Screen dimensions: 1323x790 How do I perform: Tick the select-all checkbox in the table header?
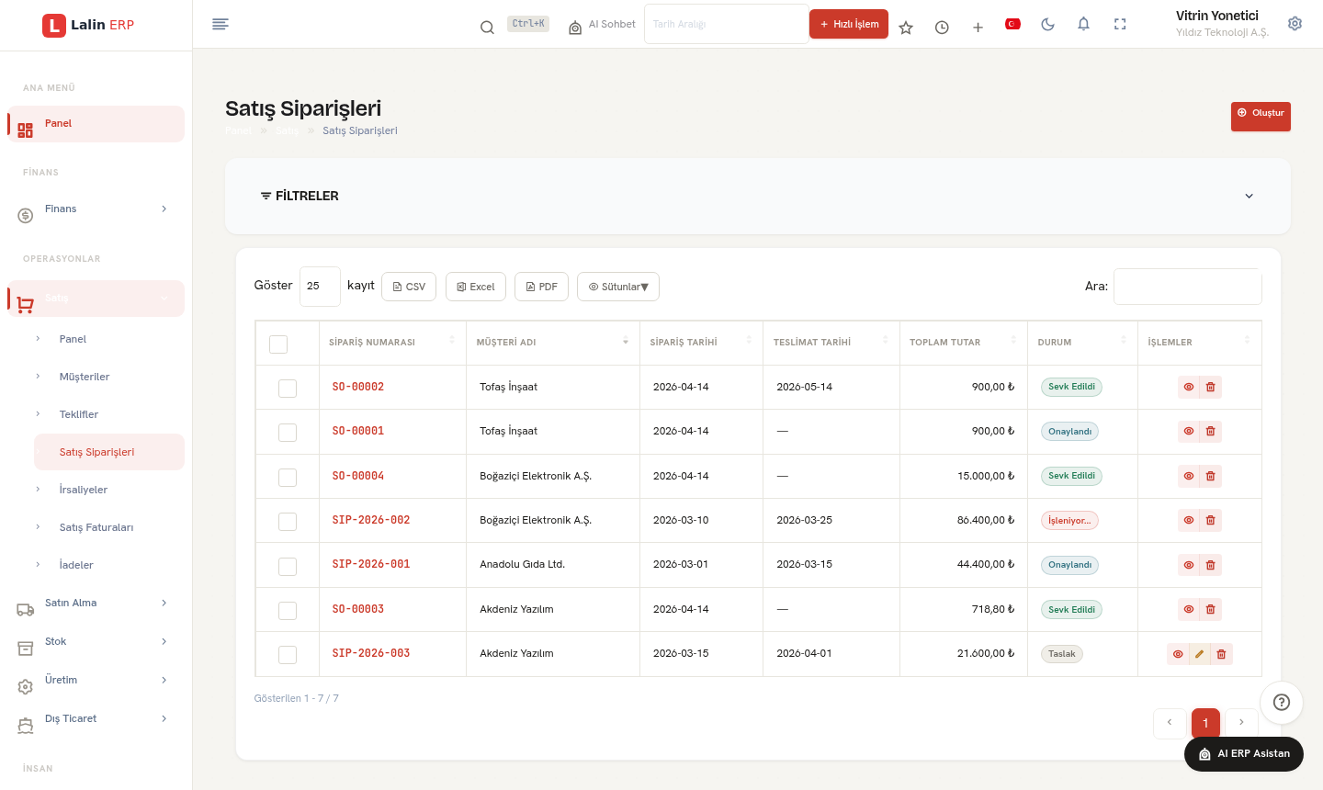pos(278,344)
